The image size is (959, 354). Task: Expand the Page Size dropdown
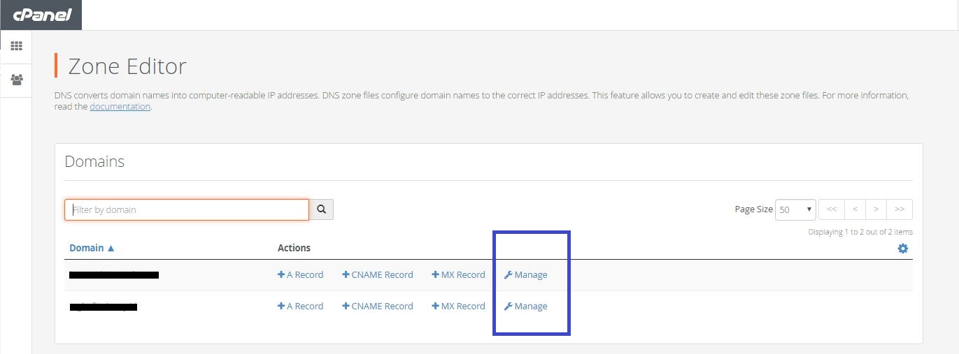796,209
